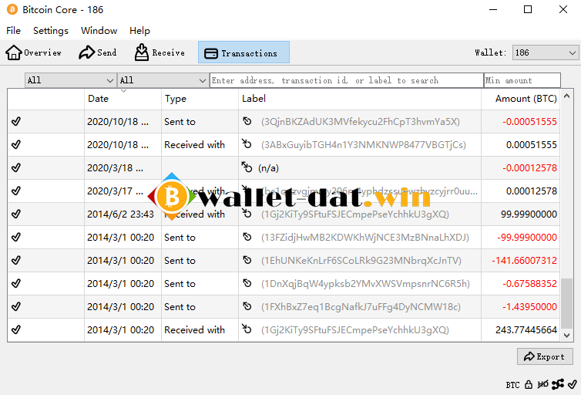This screenshot has height=395, width=581.
Task: Click the payment-to-self icon beside (n/a)
Action: tap(247, 167)
